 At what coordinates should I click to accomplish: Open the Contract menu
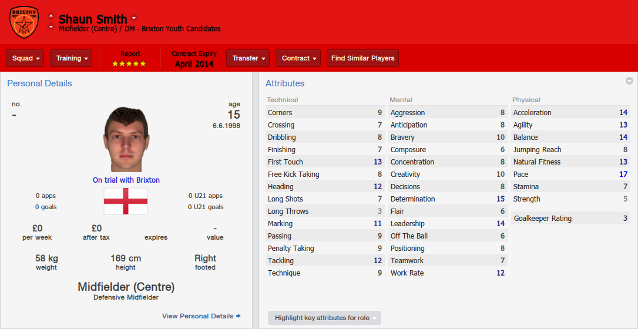pos(298,58)
